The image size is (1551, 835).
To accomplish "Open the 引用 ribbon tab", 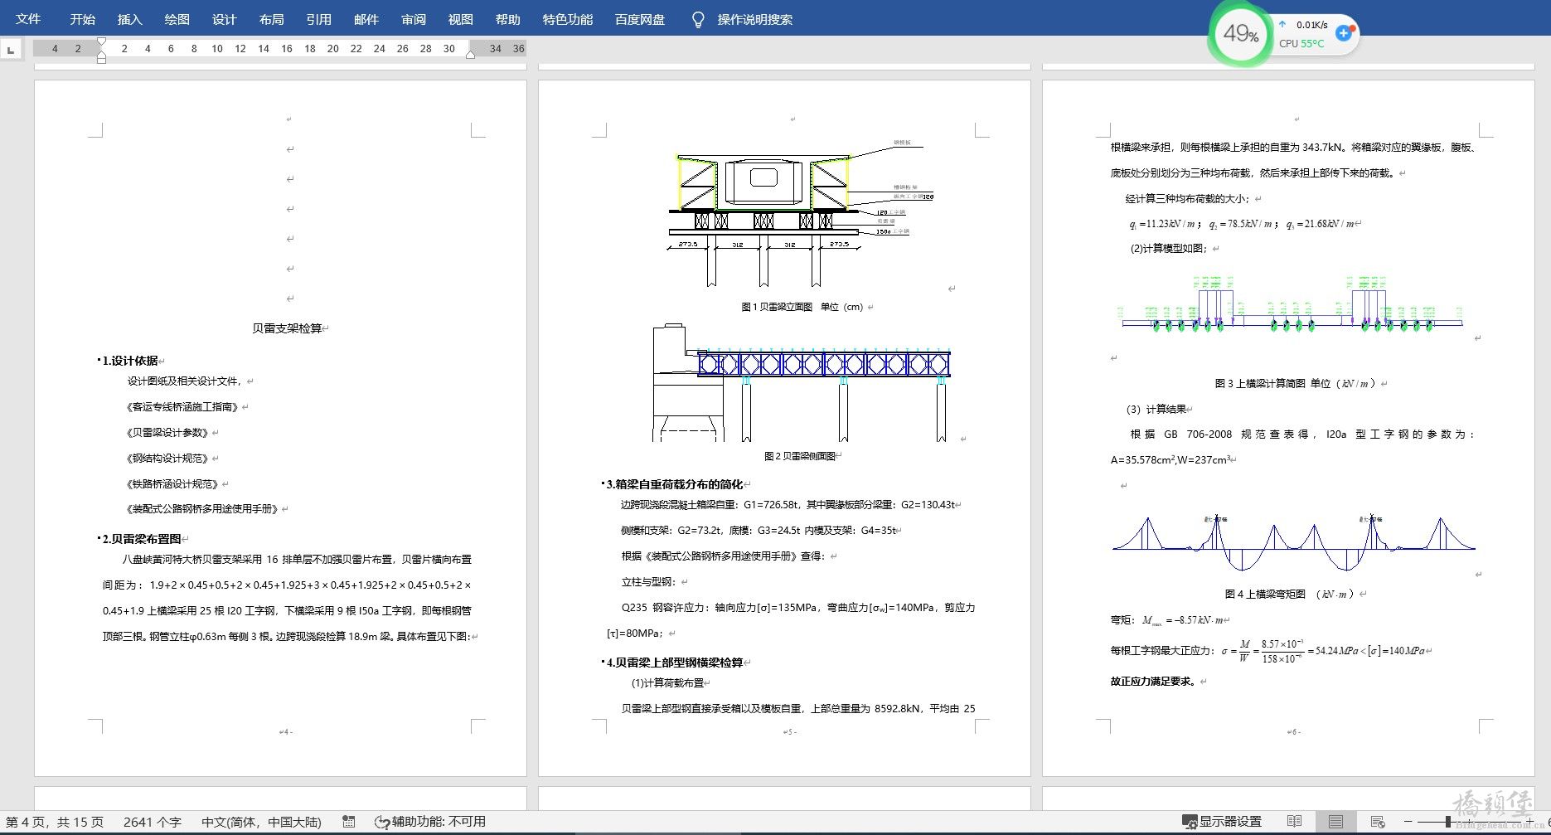I will [318, 19].
